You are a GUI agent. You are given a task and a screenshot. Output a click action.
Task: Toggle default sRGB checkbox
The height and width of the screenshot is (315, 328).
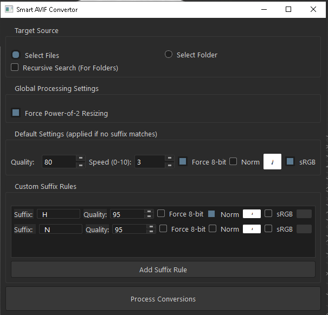[290, 161]
